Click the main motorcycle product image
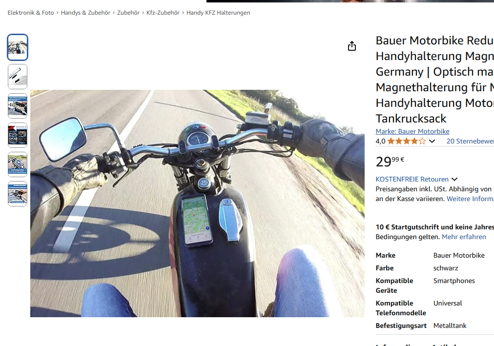 [x=197, y=204]
